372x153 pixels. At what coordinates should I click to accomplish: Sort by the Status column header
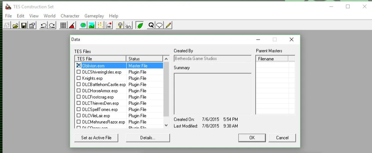click(x=144, y=59)
